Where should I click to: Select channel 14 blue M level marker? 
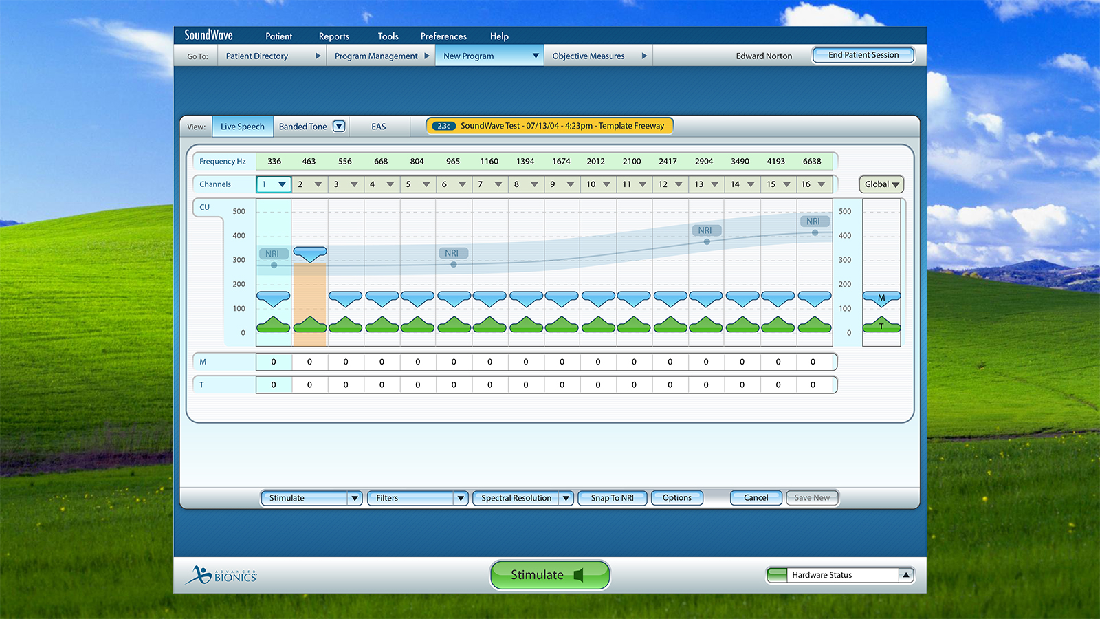(x=742, y=298)
